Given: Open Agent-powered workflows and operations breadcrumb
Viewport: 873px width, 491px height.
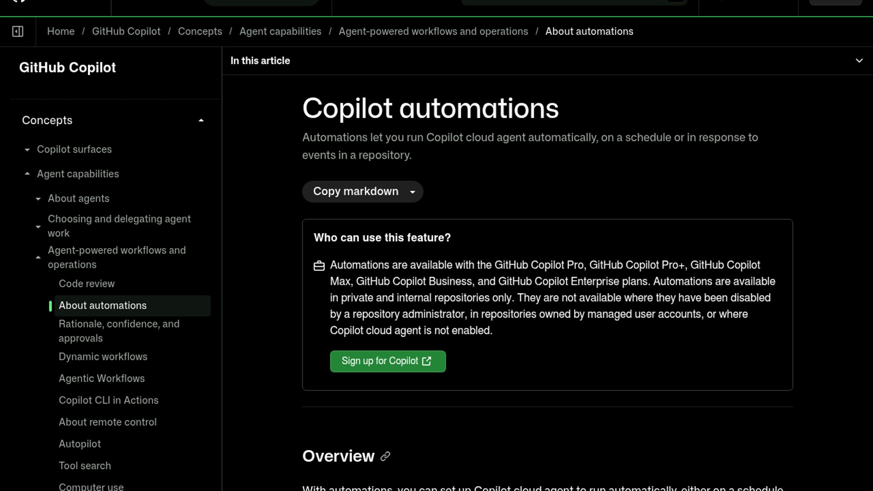Looking at the screenshot, I should [433, 31].
